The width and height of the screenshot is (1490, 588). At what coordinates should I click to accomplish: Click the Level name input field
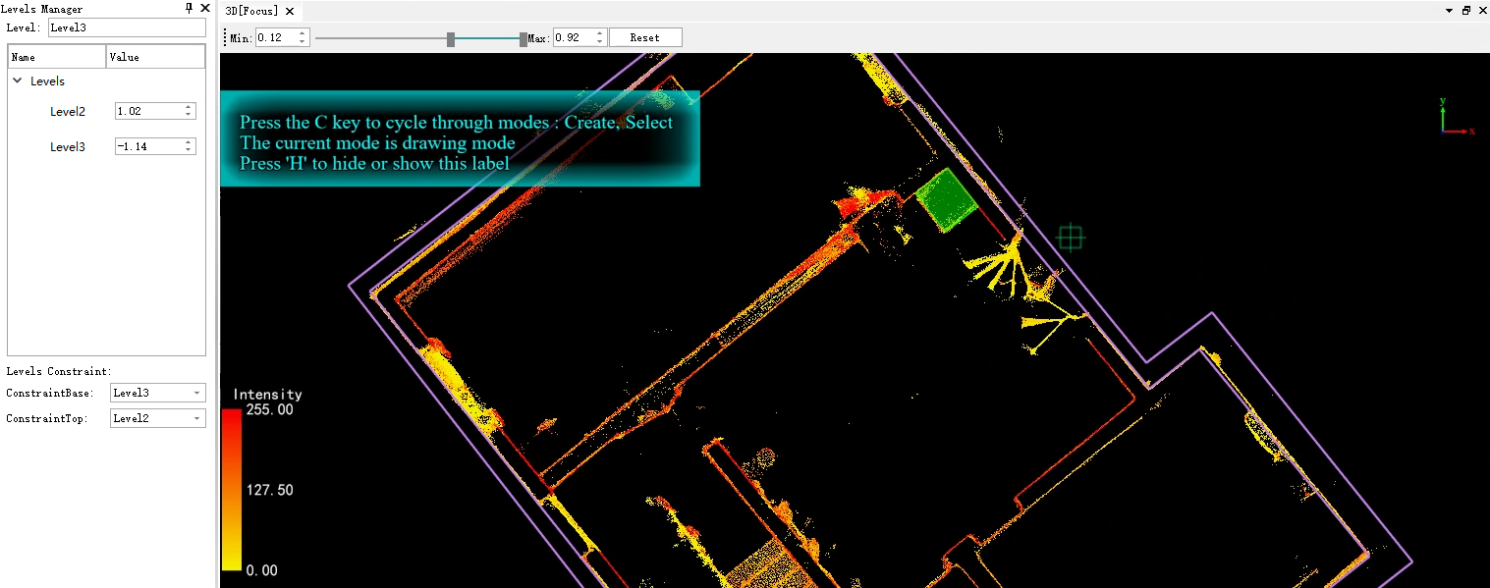(x=127, y=27)
